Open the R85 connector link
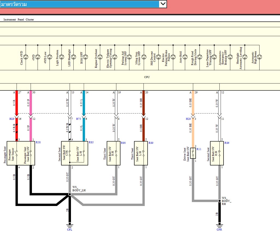The height and width of the screenshot is (239, 280). (x=91, y=142)
